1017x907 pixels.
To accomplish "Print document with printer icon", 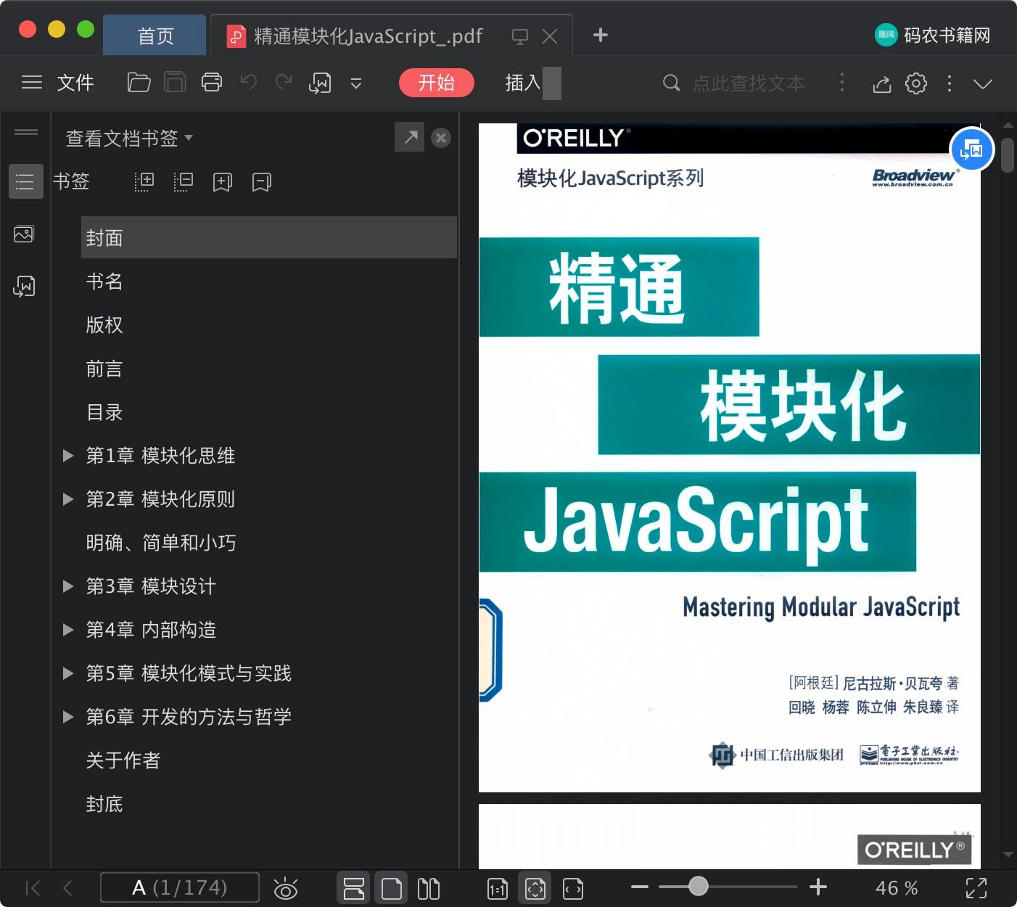I will [x=212, y=83].
